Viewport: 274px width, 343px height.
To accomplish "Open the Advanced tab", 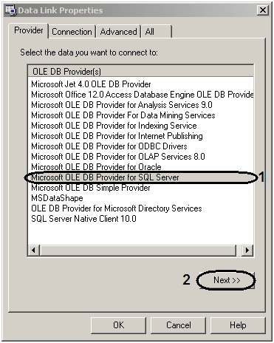I will [x=118, y=32].
